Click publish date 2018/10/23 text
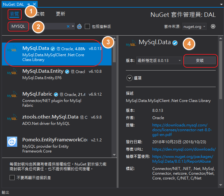Image resolution: width=224 pixels, height=196 pixels. pos(179,142)
